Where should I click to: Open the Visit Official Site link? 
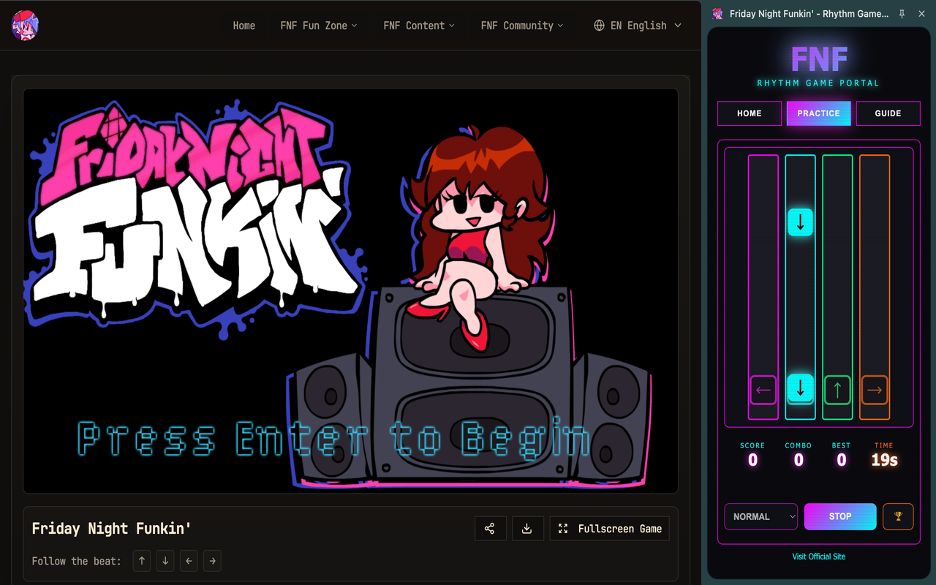click(x=819, y=556)
